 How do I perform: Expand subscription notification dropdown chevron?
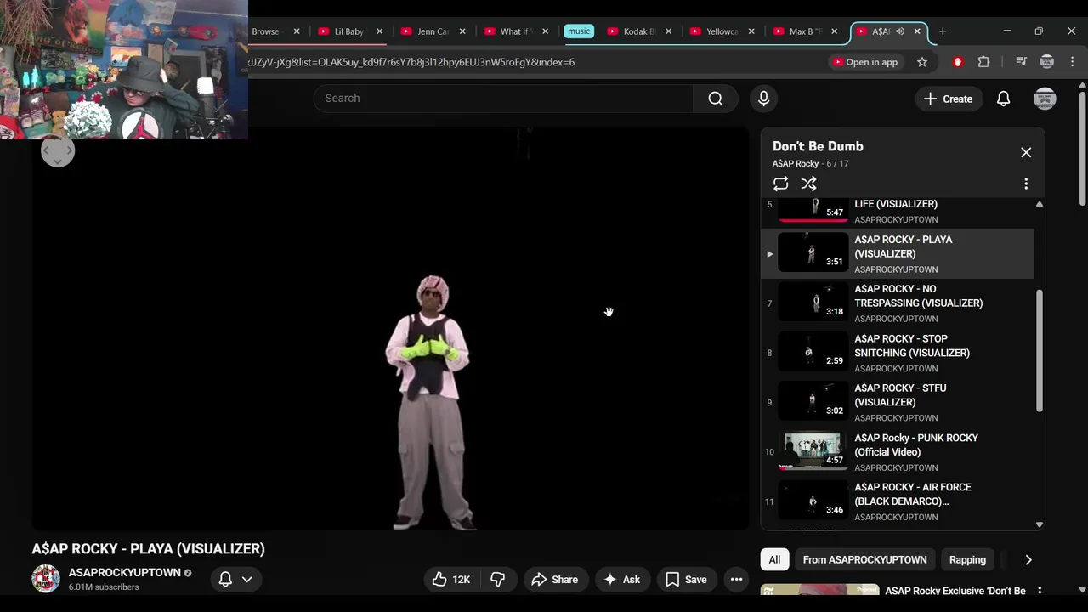[x=247, y=579]
